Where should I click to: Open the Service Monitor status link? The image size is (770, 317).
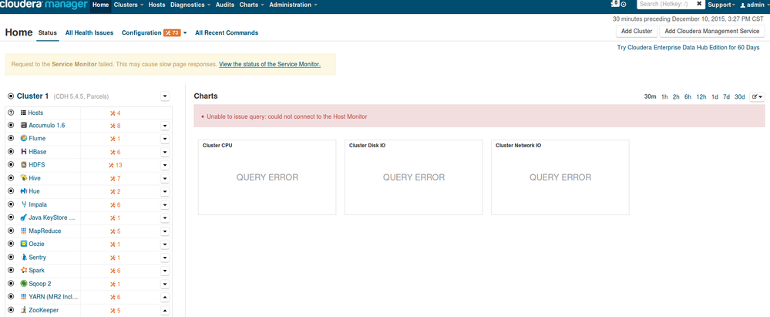click(x=270, y=64)
